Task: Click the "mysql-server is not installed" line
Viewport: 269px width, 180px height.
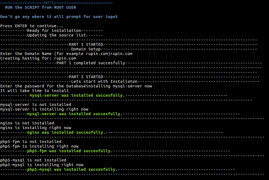Action: 36,105
